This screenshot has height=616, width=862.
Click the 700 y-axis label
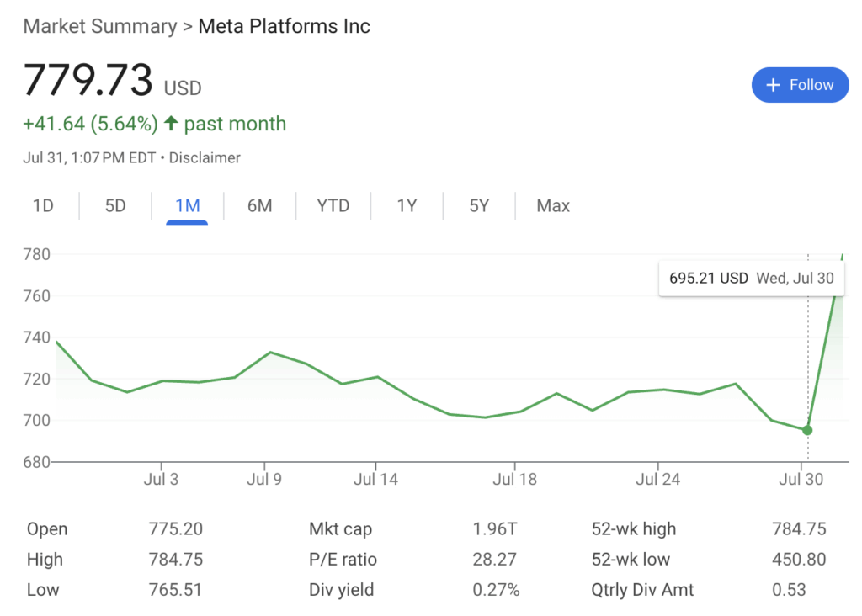coord(37,421)
